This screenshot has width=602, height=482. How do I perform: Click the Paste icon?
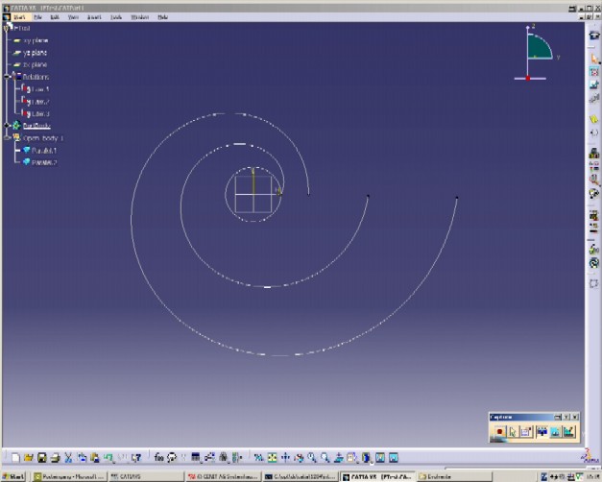95,457
